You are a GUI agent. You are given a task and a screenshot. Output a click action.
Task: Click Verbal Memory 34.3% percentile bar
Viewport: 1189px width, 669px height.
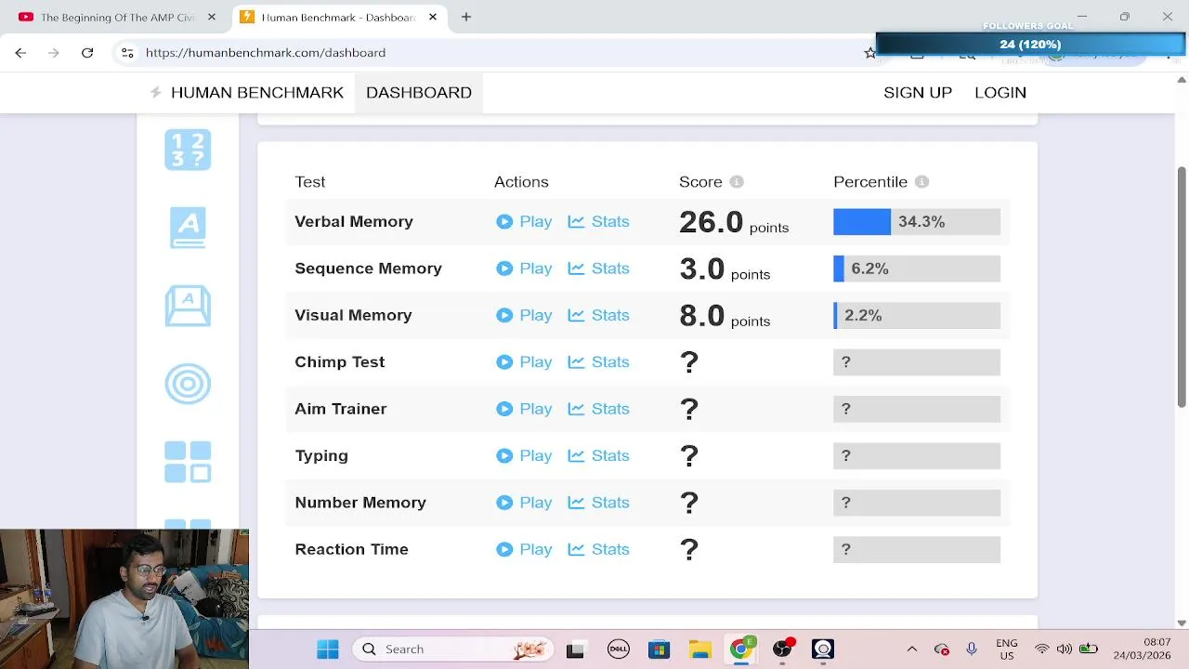917,221
